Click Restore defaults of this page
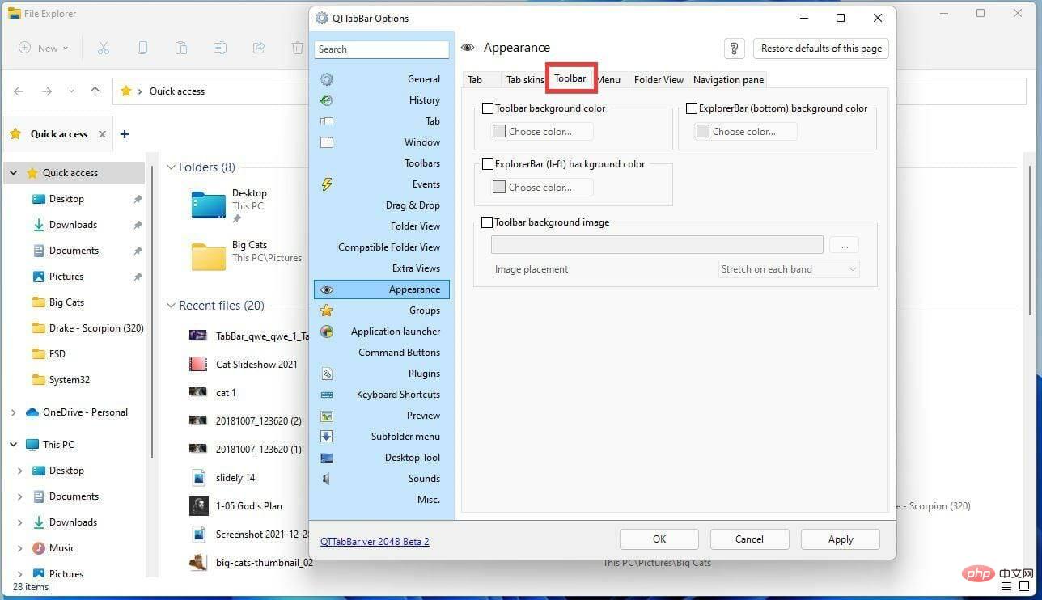 click(821, 49)
